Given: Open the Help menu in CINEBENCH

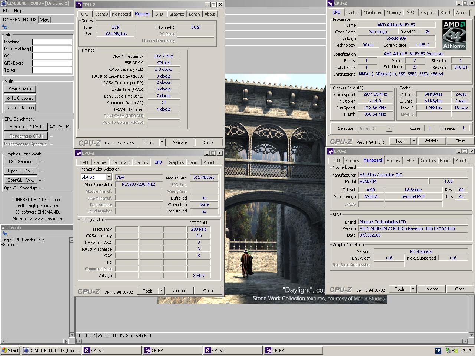Looking at the screenshot, I should pos(18,11).
